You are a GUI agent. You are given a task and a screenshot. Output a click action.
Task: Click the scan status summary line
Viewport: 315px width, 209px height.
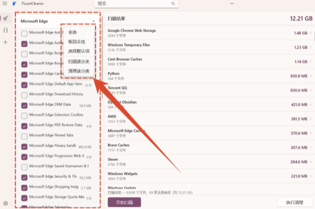point(150,192)
